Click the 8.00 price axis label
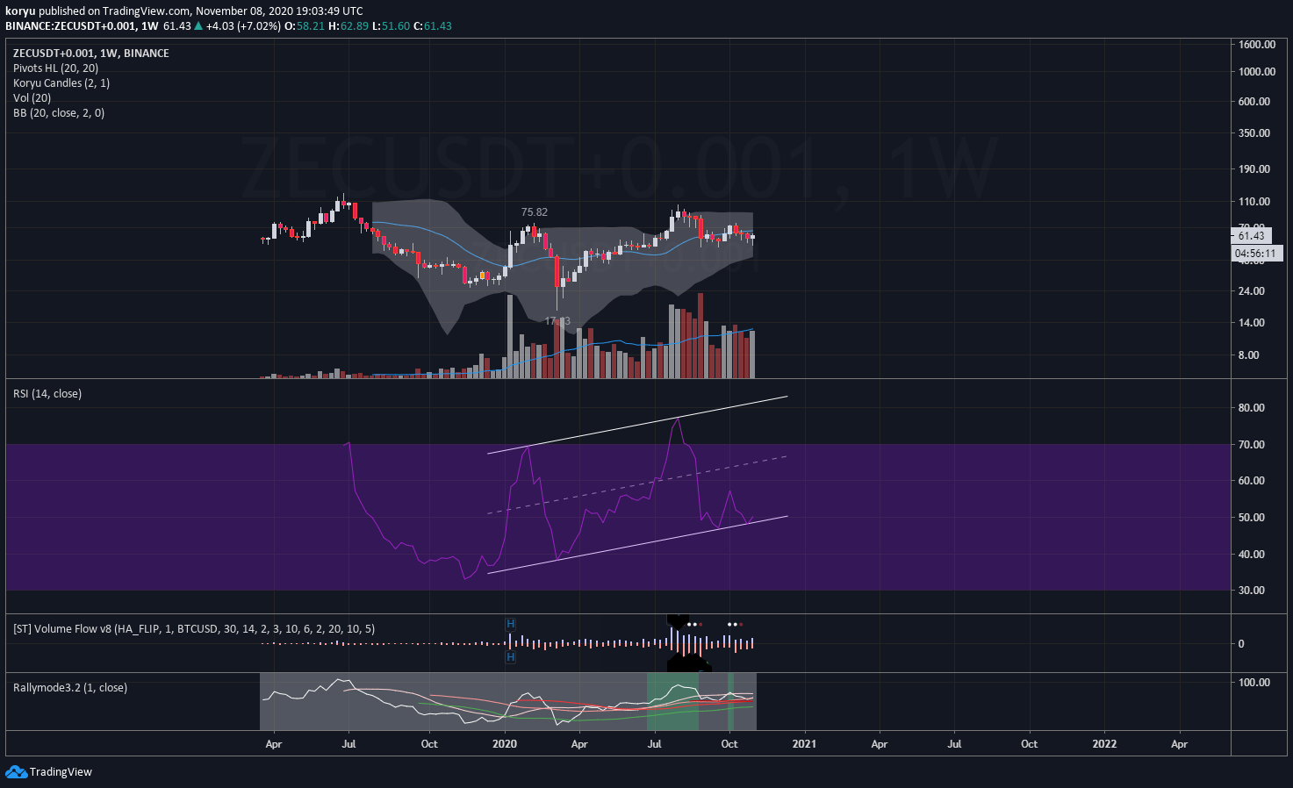 click(1249, 355)
